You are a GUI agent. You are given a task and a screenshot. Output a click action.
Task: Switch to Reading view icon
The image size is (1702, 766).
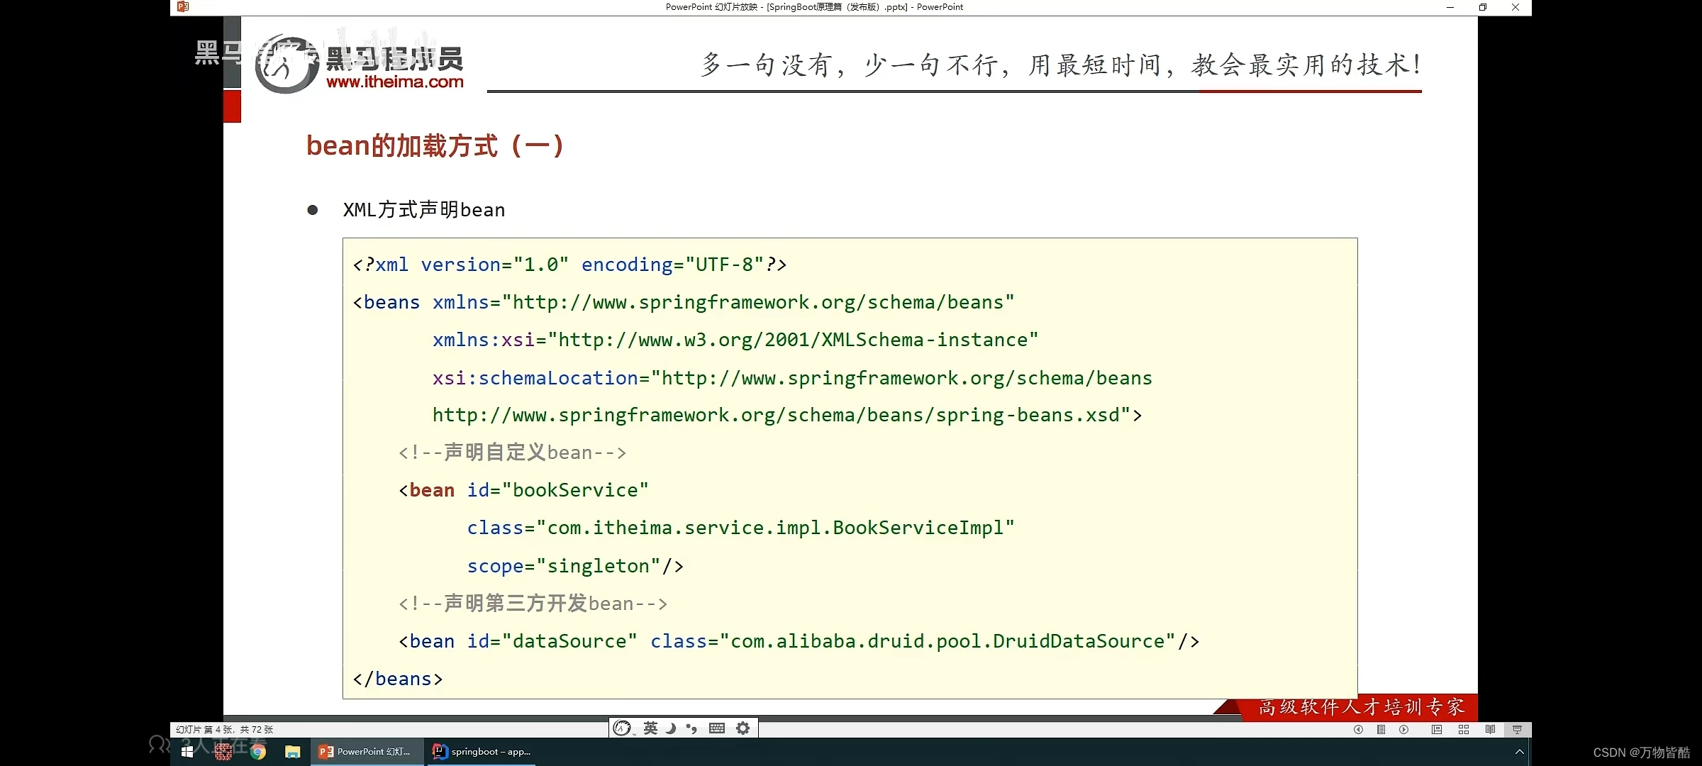[x=1490, y=729]
